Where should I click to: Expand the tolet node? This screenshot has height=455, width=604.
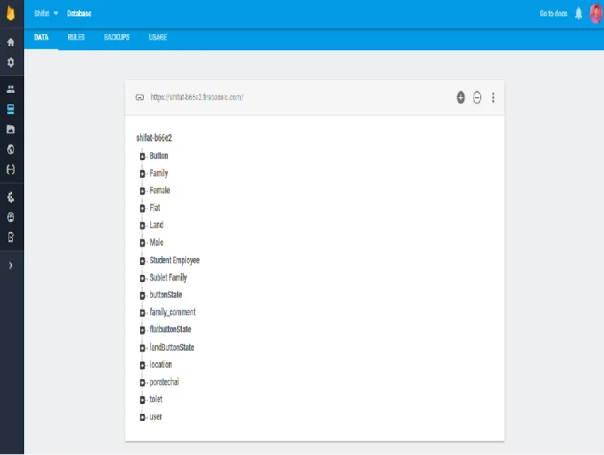142,400
